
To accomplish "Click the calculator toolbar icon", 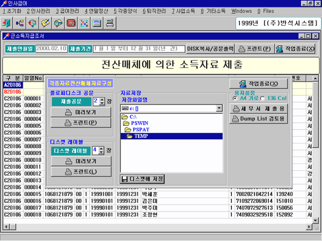I will [97, 24].
